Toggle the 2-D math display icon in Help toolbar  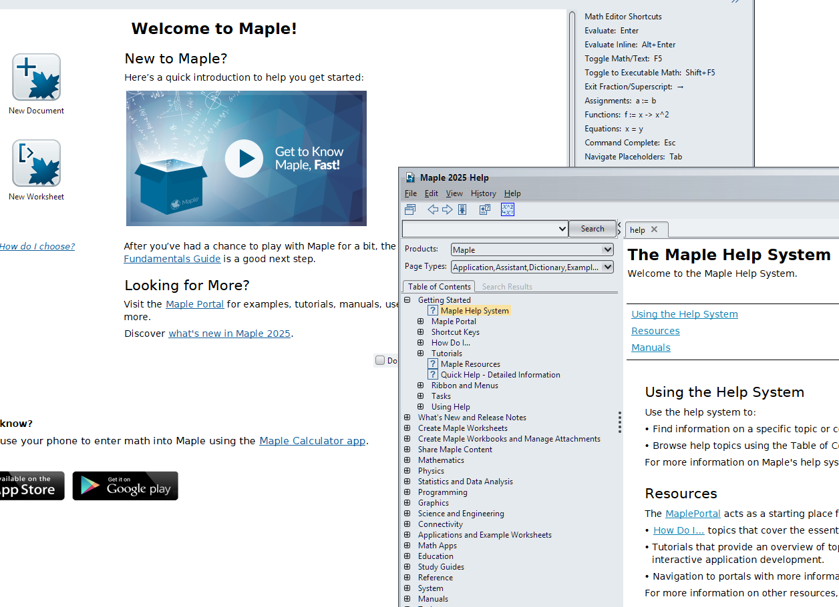coord(508,209)
